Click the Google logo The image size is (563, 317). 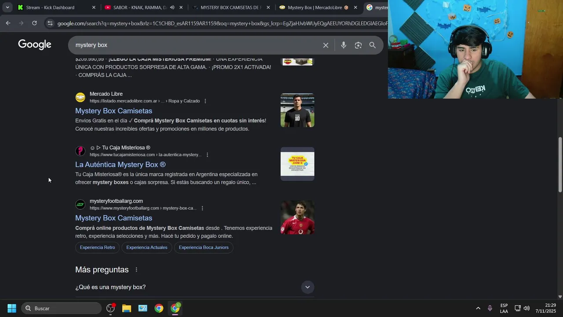click(x=35, y=44)
